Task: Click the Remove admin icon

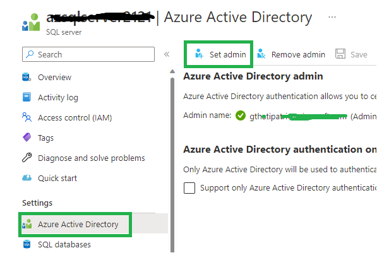Action: tap(261, 54)
